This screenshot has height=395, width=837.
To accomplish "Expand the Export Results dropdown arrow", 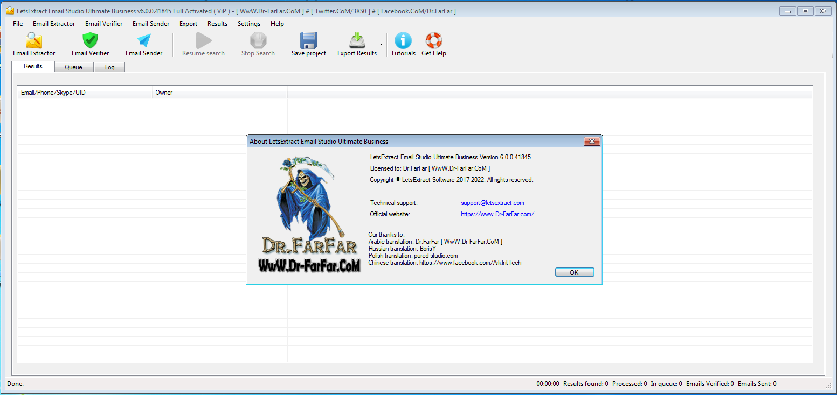I will (x=381, y=45).
